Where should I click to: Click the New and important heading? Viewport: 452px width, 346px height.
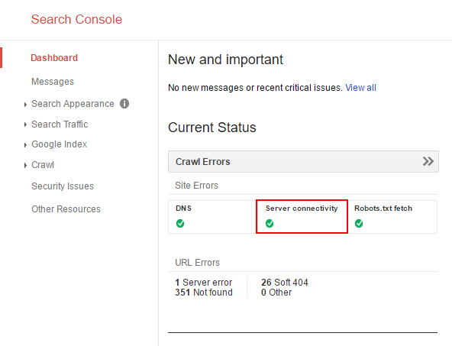pyautogui.click(x=226, y=60)
